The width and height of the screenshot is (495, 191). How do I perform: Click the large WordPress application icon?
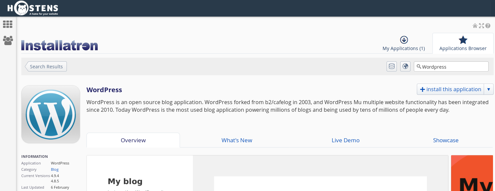51,114
